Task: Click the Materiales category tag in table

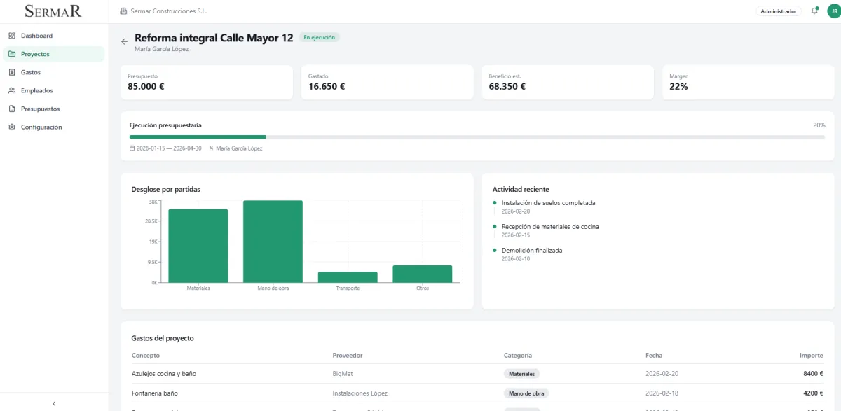Action: [521, 374]
